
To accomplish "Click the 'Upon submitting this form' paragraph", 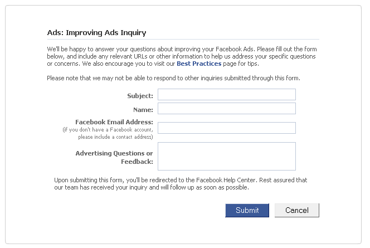I will 181,183.
